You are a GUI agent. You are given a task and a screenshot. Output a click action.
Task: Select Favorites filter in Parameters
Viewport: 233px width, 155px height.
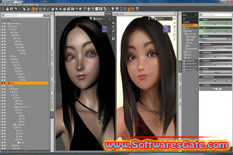[190, 22]
